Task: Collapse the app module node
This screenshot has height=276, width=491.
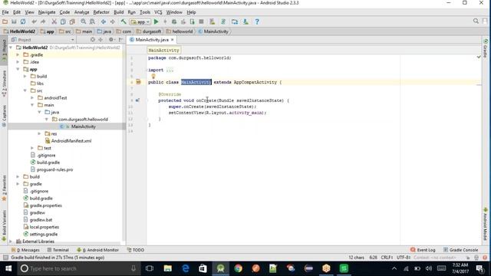Action: click(x=18, y=69)
